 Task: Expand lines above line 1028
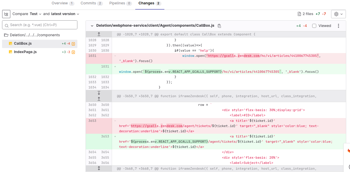click(99, 34)
